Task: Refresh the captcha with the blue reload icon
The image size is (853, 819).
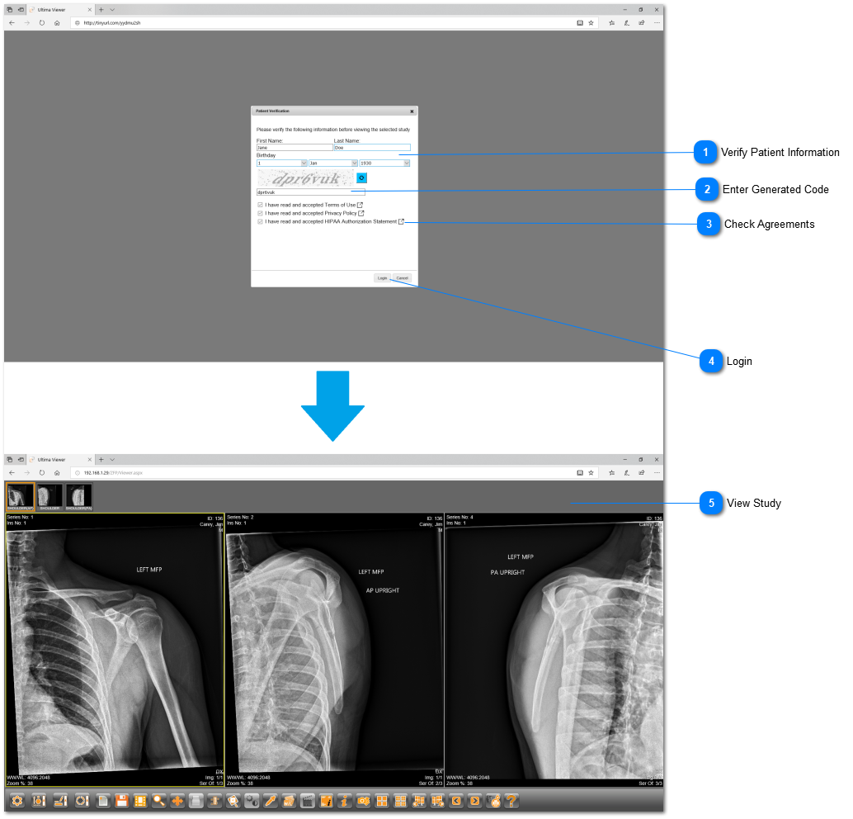Action: pyautogui.click(x=361, y=178)
